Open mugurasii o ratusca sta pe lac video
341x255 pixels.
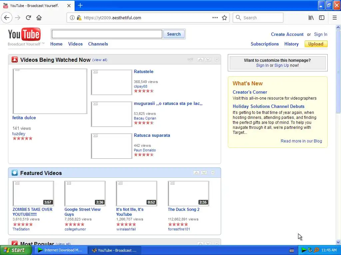[168, 104]
